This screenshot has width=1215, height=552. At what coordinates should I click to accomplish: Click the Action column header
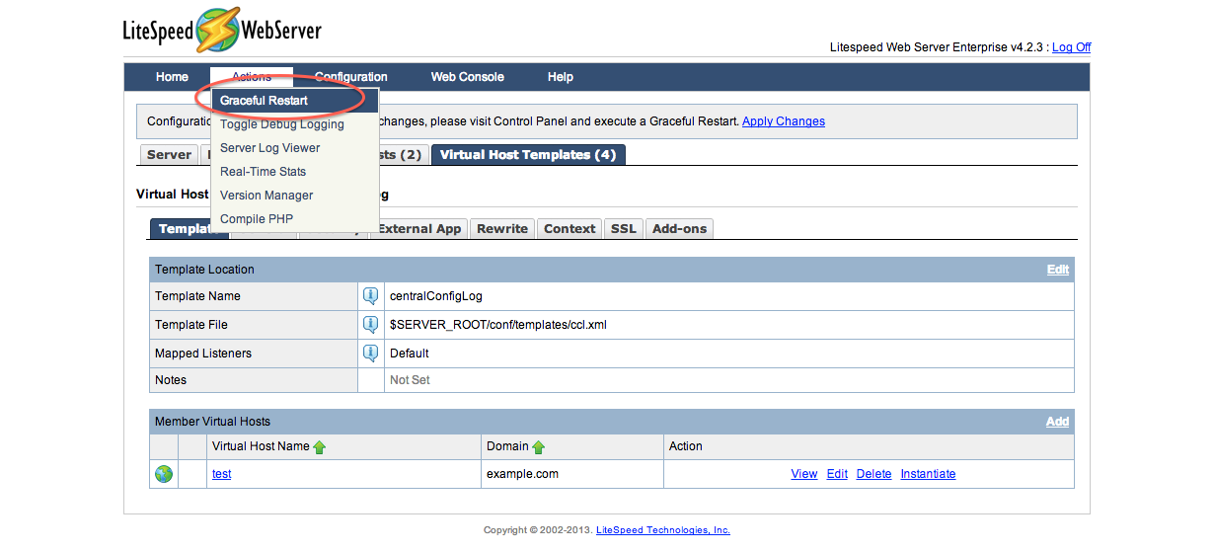pos(686,446)
